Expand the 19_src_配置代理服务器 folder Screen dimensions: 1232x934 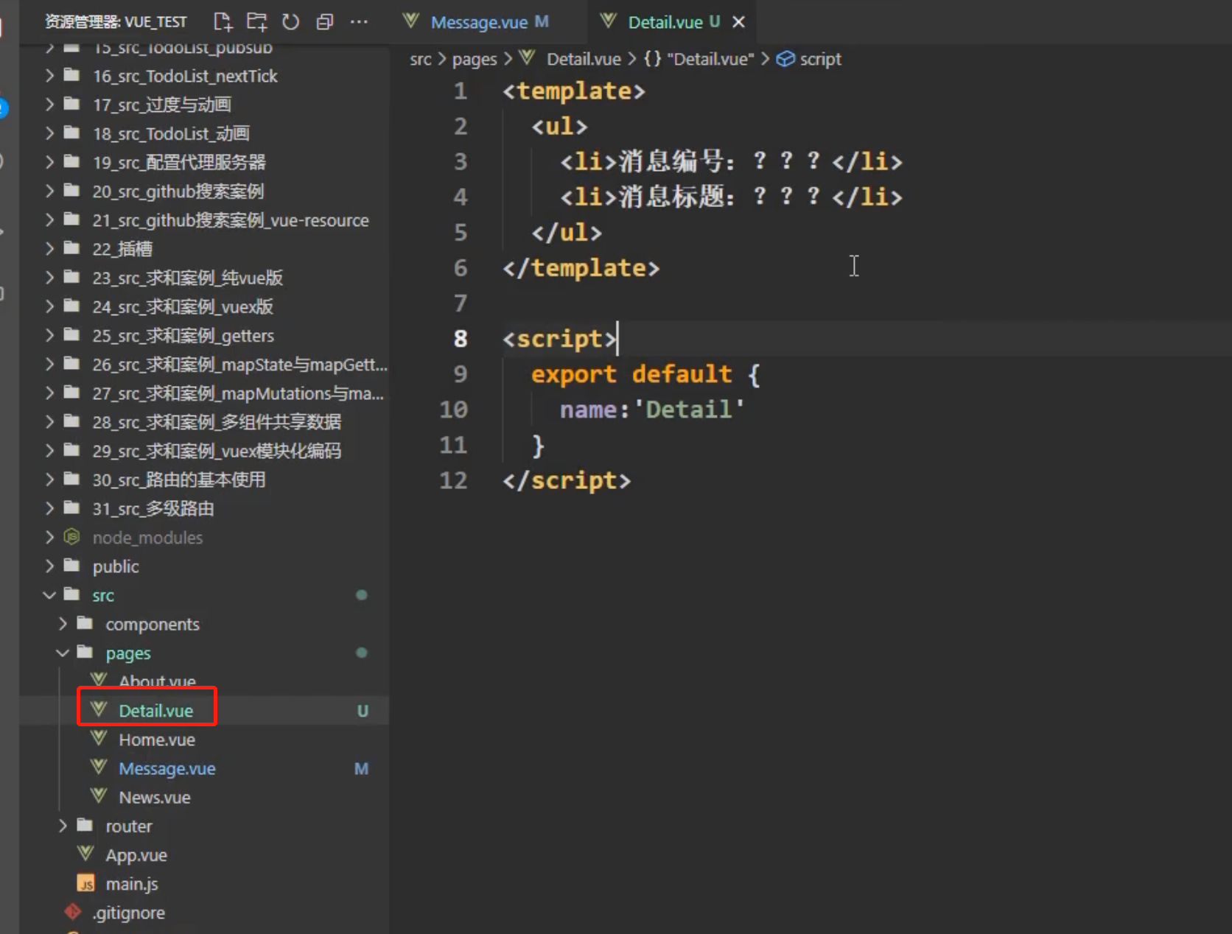coord(204,162)
